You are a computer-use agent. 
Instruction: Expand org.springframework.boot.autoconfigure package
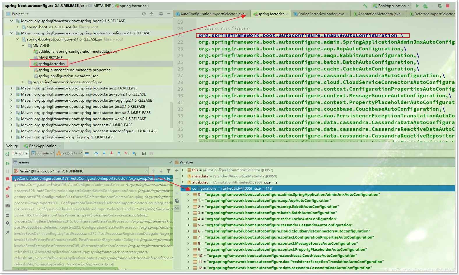pyautogui.click(x=23, y=82)
